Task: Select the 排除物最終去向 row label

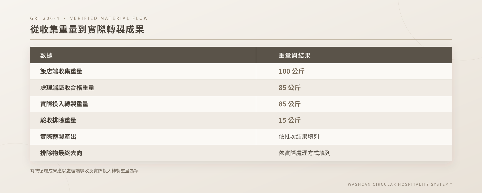Action: coord(61,153)
